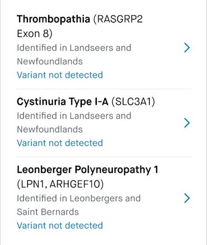Select the Thrombopathia heading

click(54, 19)
